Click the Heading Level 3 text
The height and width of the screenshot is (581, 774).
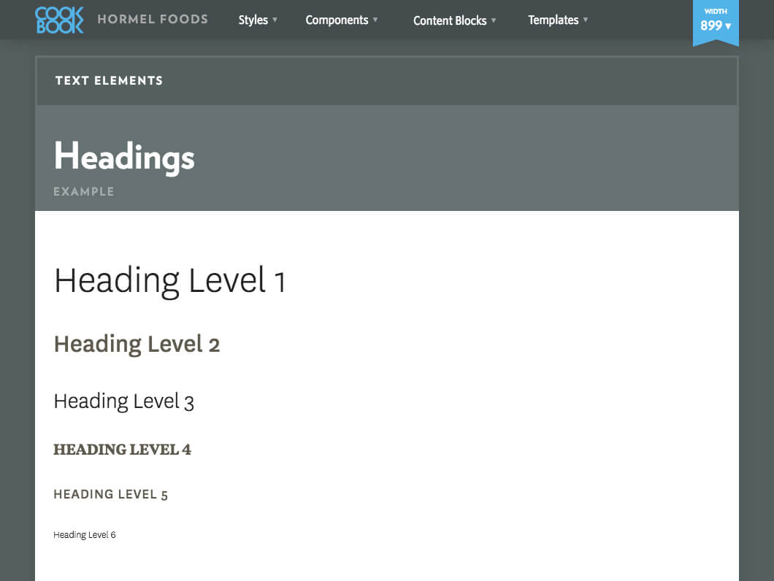click(124, 401)
